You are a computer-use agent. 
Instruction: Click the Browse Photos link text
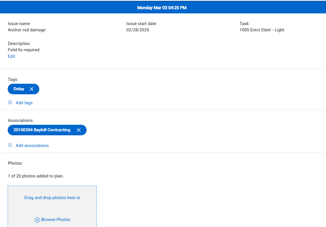point(56,220)
